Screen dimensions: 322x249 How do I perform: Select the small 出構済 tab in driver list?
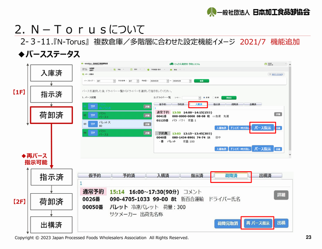click(x=253, y=104)
